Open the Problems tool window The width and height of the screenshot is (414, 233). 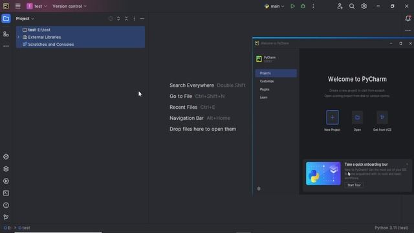pyautogui.click(x=6, y=205)
